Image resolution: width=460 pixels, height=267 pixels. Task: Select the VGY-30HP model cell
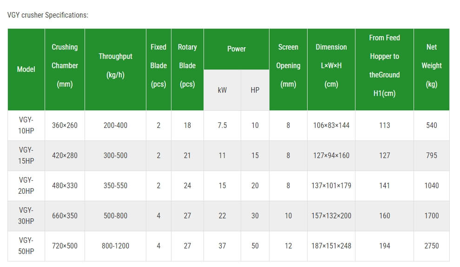tap(26, 216)
